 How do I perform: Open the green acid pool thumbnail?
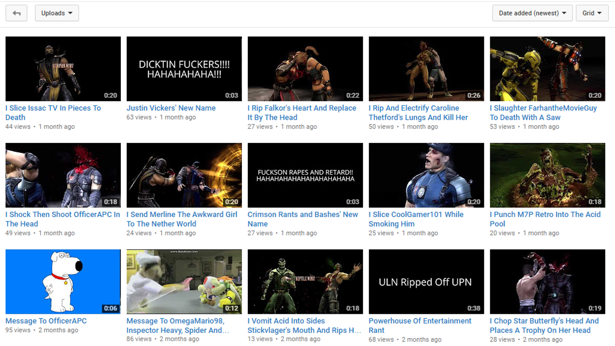click(x=547, y=175)
